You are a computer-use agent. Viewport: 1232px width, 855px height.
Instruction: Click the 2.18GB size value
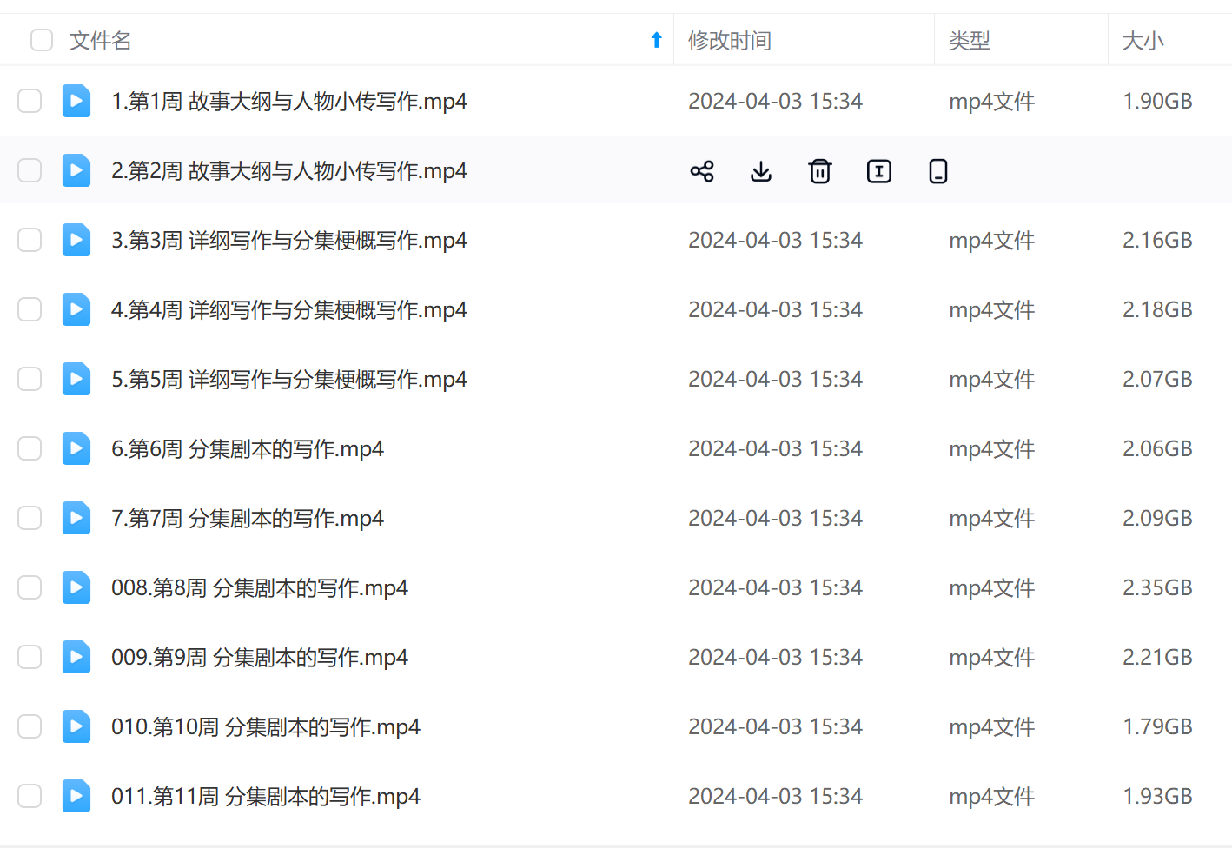click(1157, 310)
